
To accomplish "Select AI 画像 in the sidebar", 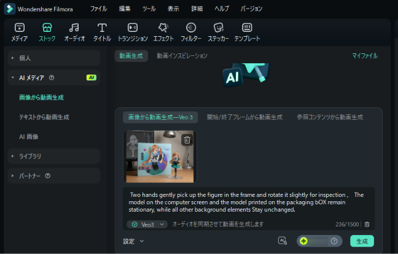I will click(29, 137).
